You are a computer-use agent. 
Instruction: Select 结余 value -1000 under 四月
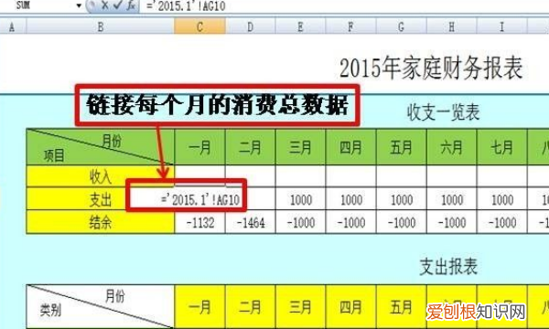click(350, 222)
